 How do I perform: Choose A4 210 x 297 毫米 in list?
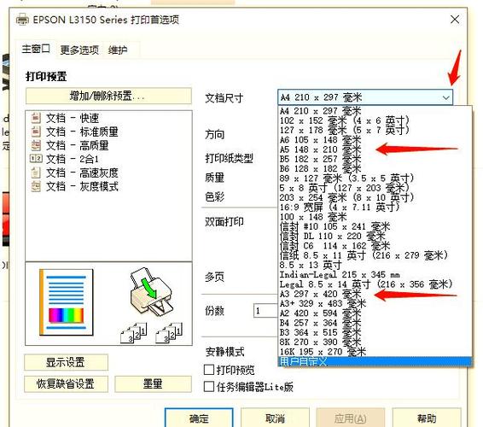click(x=375, y=111)
